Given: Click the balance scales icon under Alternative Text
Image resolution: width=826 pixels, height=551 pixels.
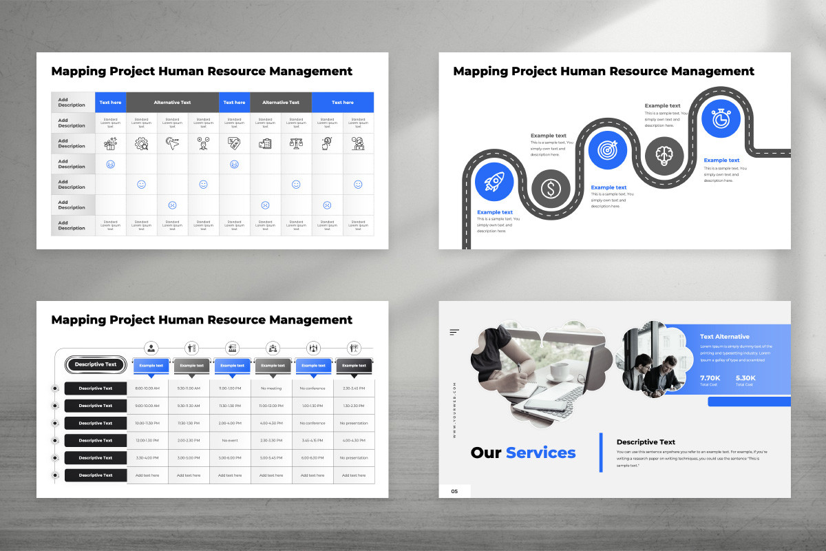Looking at the screenshot, I should [296, 143].
